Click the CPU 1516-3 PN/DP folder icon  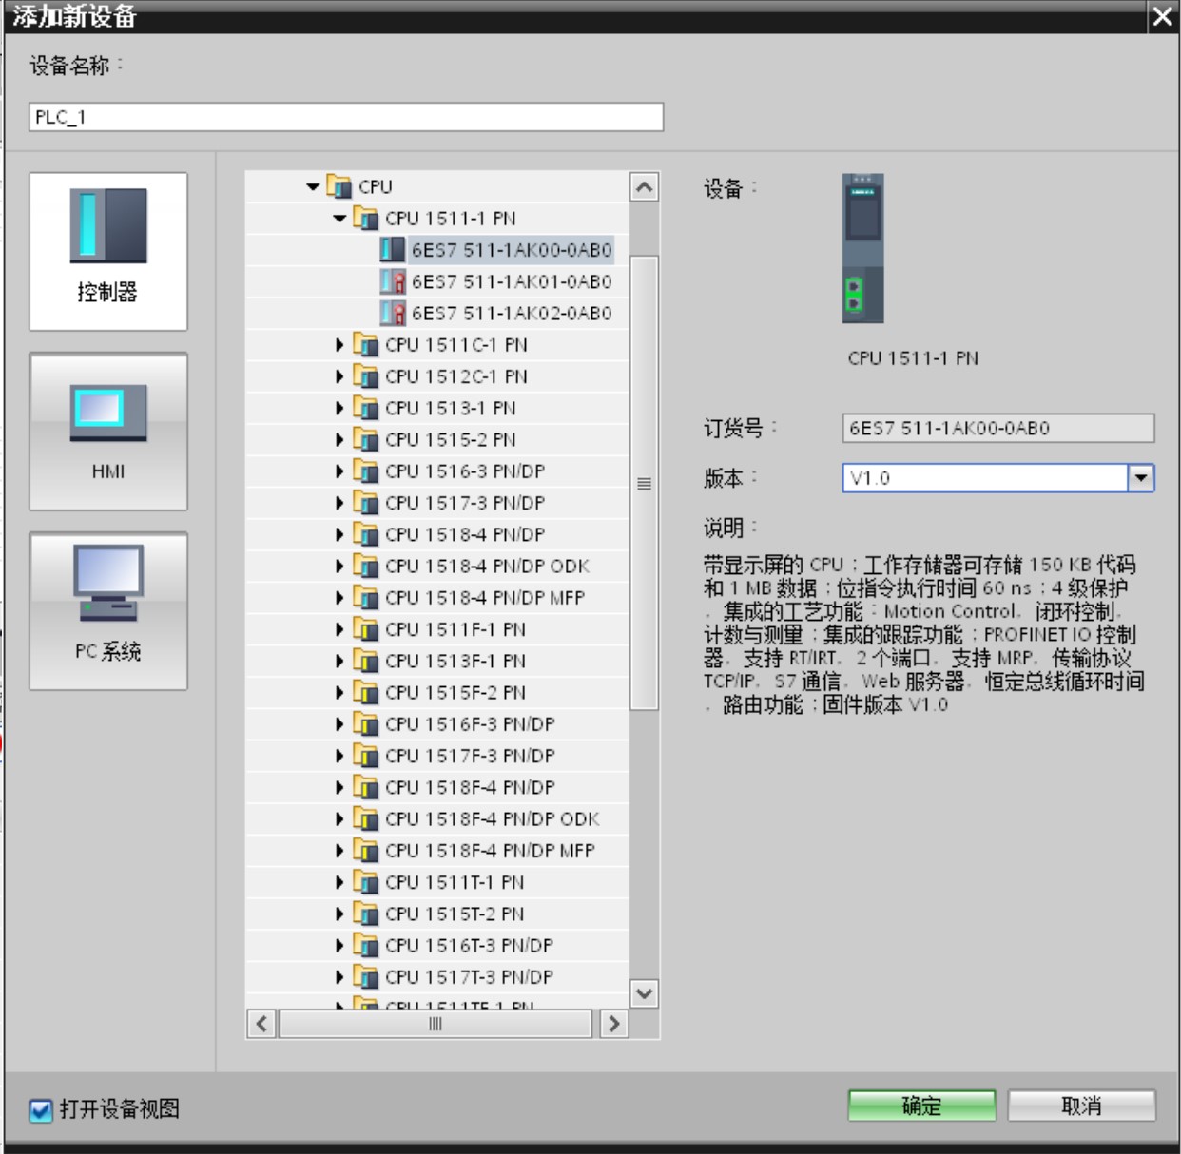[x=366, y=471]
